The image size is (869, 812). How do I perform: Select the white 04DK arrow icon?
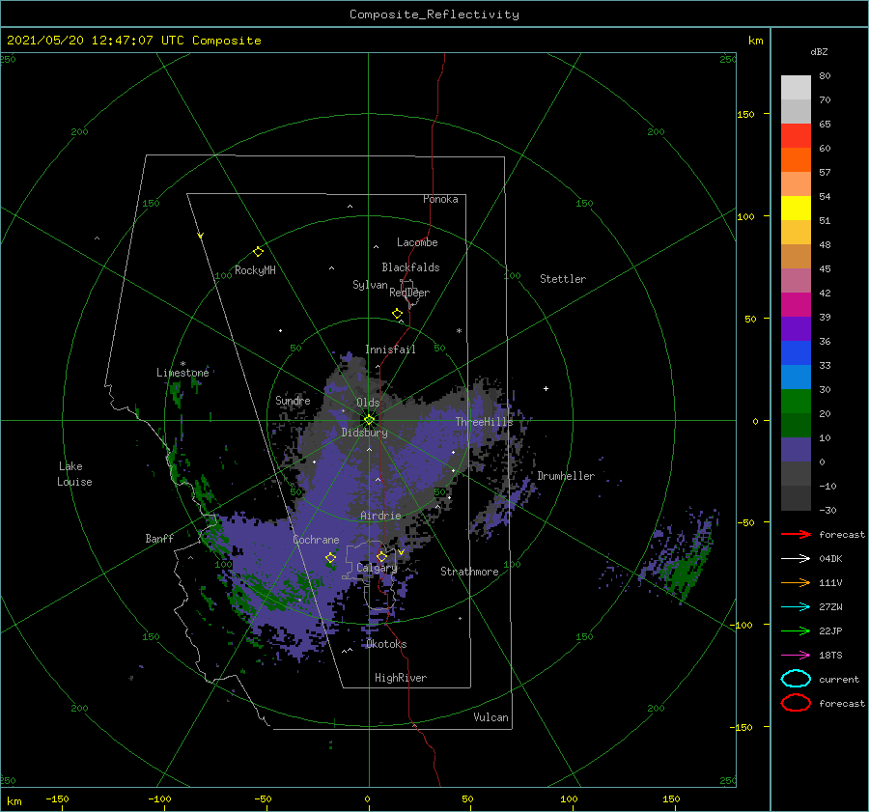(796, 558)
